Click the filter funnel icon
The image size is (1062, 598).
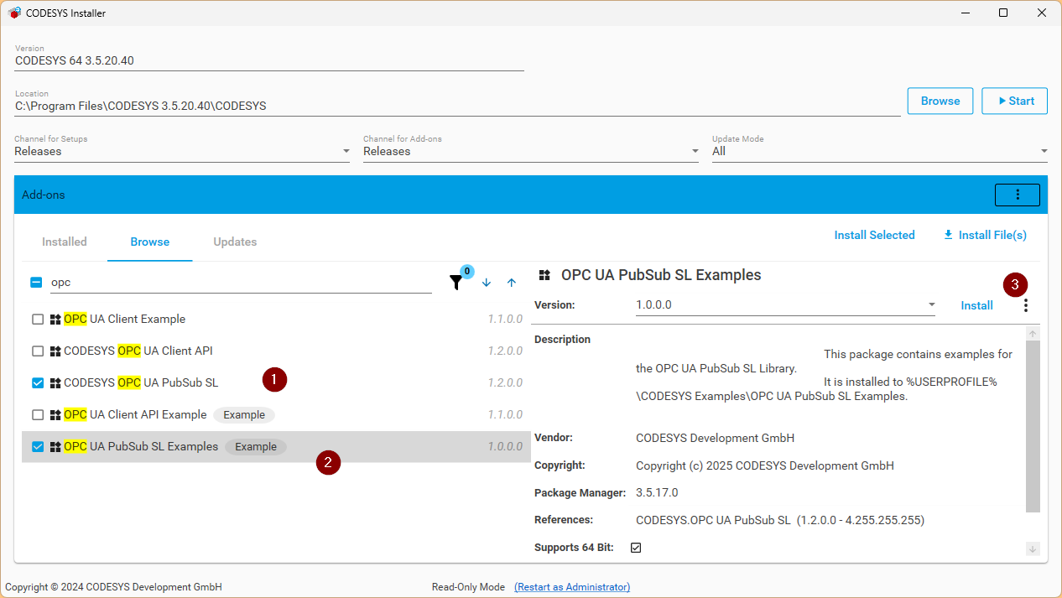click(456, 283)
